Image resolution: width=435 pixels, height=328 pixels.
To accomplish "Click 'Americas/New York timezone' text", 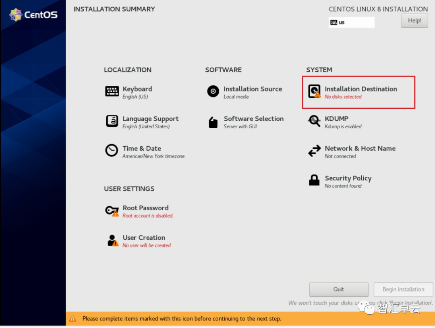I will tap(153, 156).
